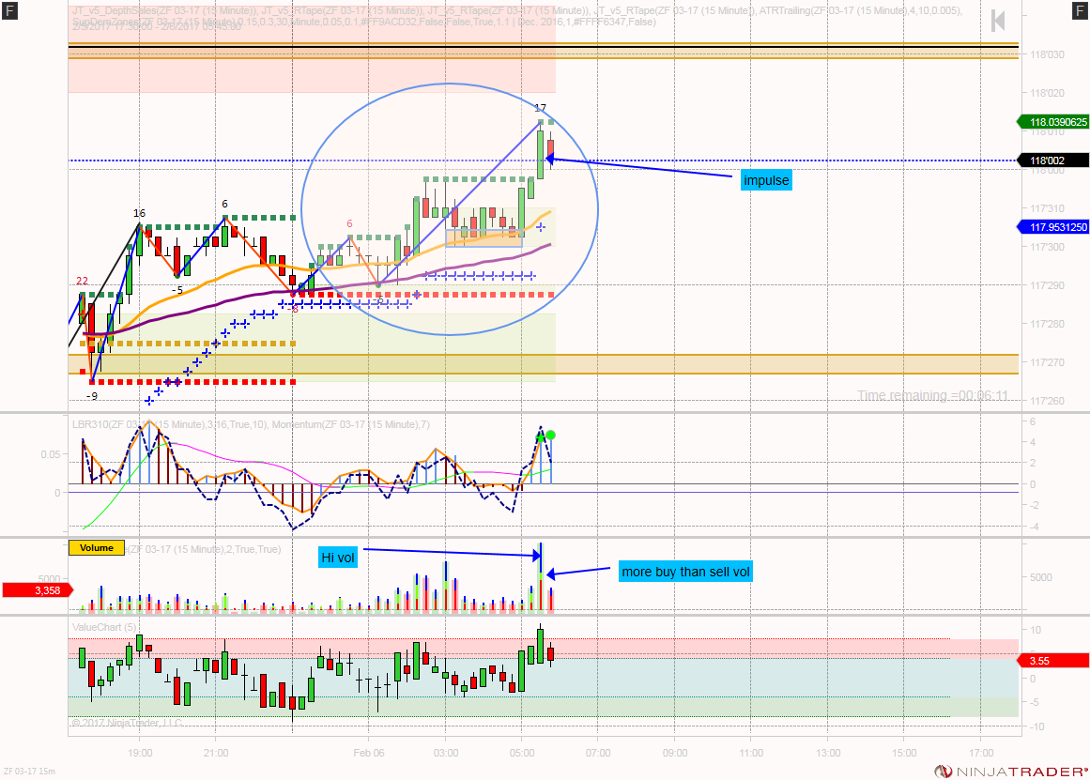
Task: Click the blue 117.9531250 price marker
Action: point(1053,227)
